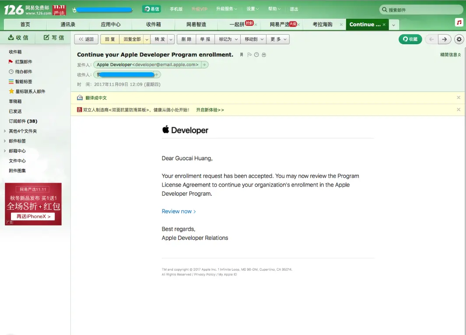Open the 已发送 sent folder
Viewport: 466px width, 335px height.
point(15,111)
